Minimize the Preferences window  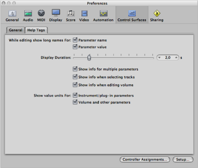[9, 3]
